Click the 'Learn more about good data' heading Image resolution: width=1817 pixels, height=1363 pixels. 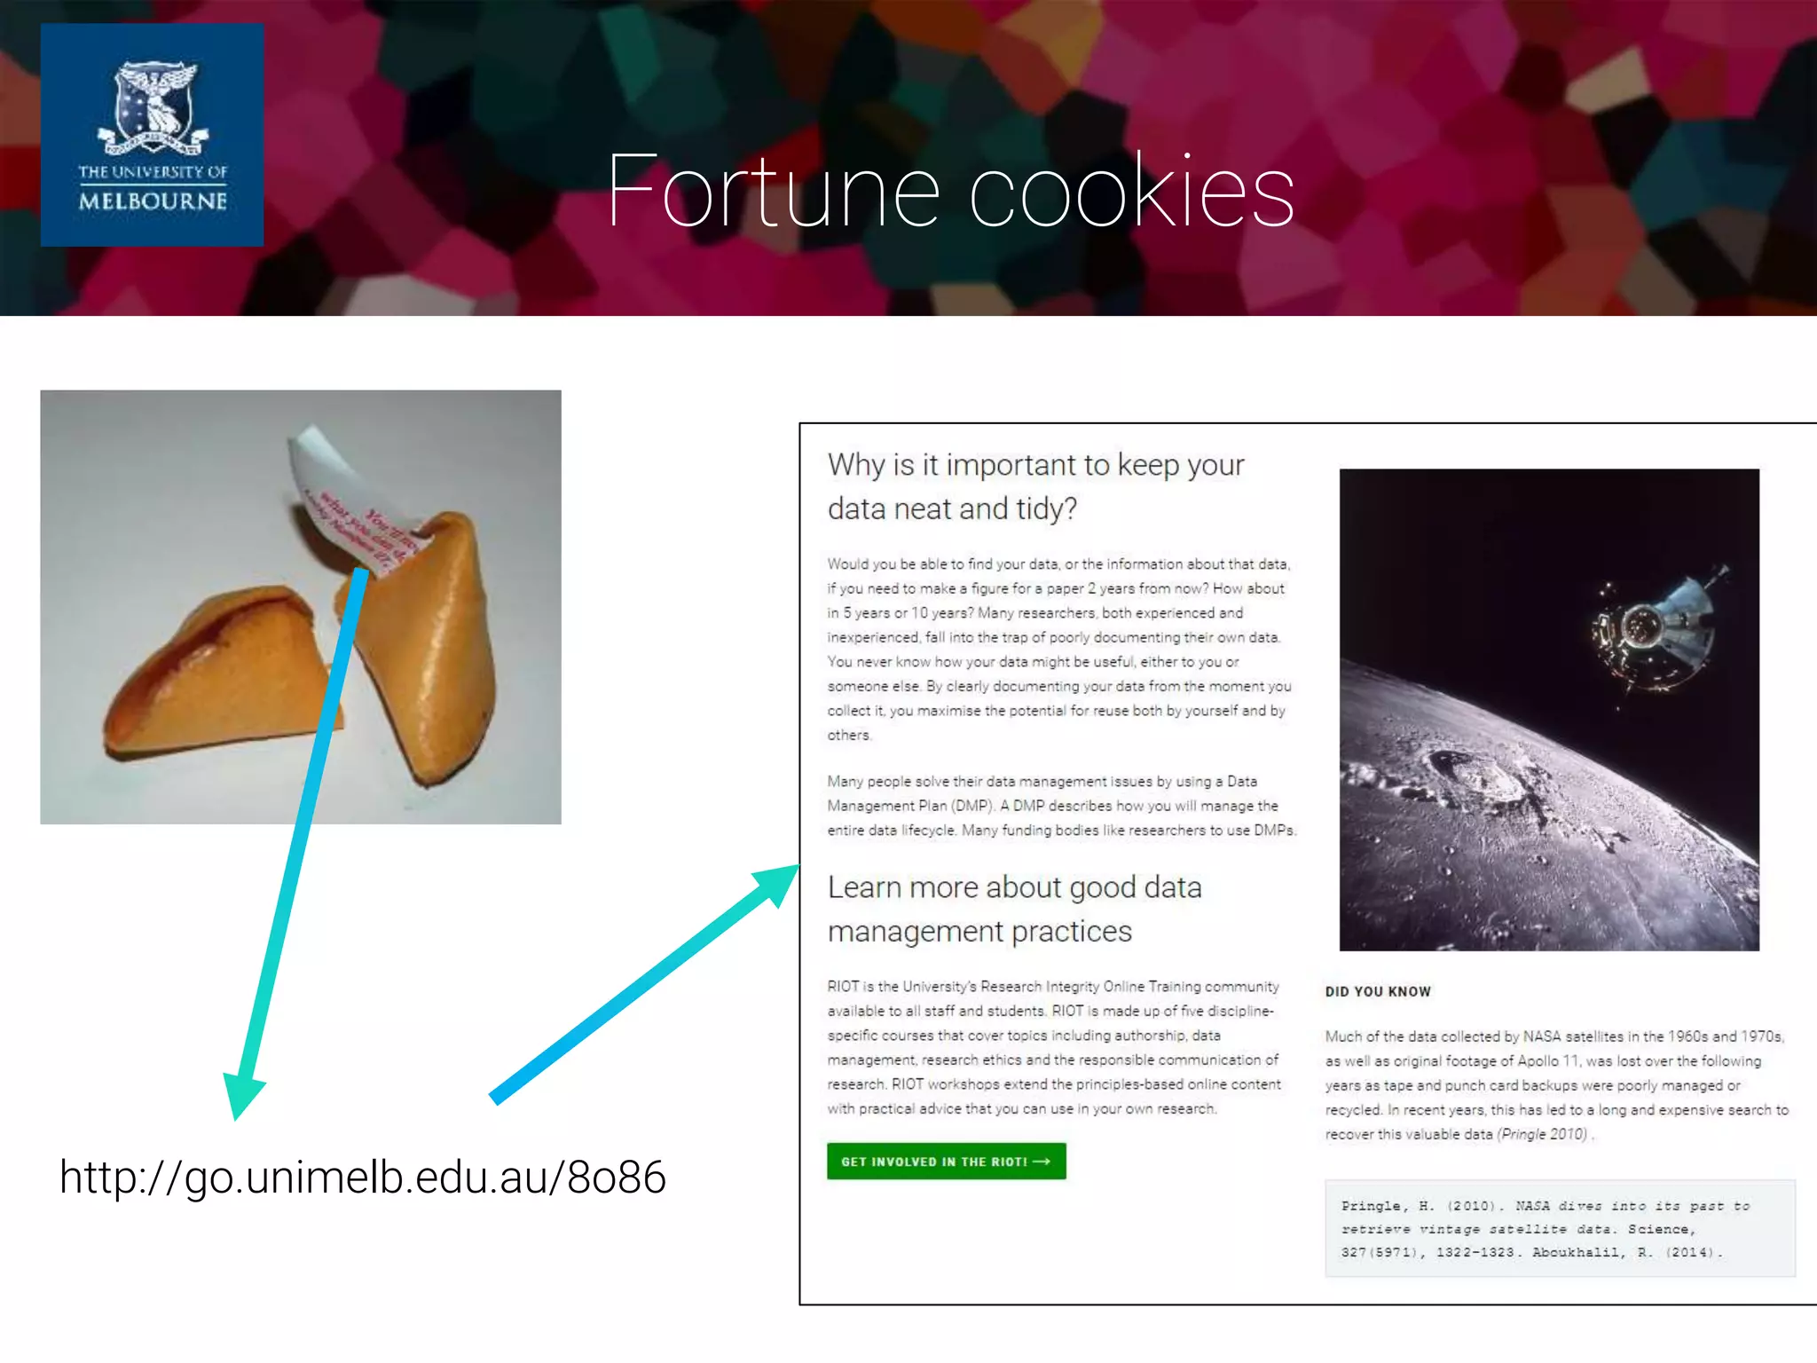1015,909
